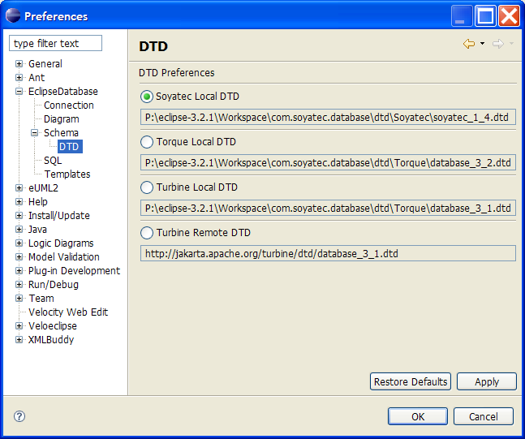Expand the Run/Debug tree node
This screenshot has height=439, width=525.
coord(19,284)
